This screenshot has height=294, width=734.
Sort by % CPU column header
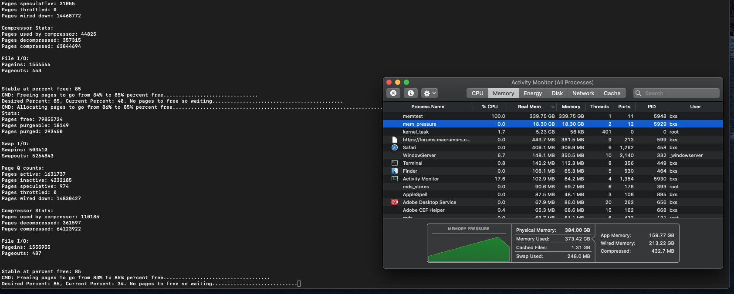click(x=490, y=107)
